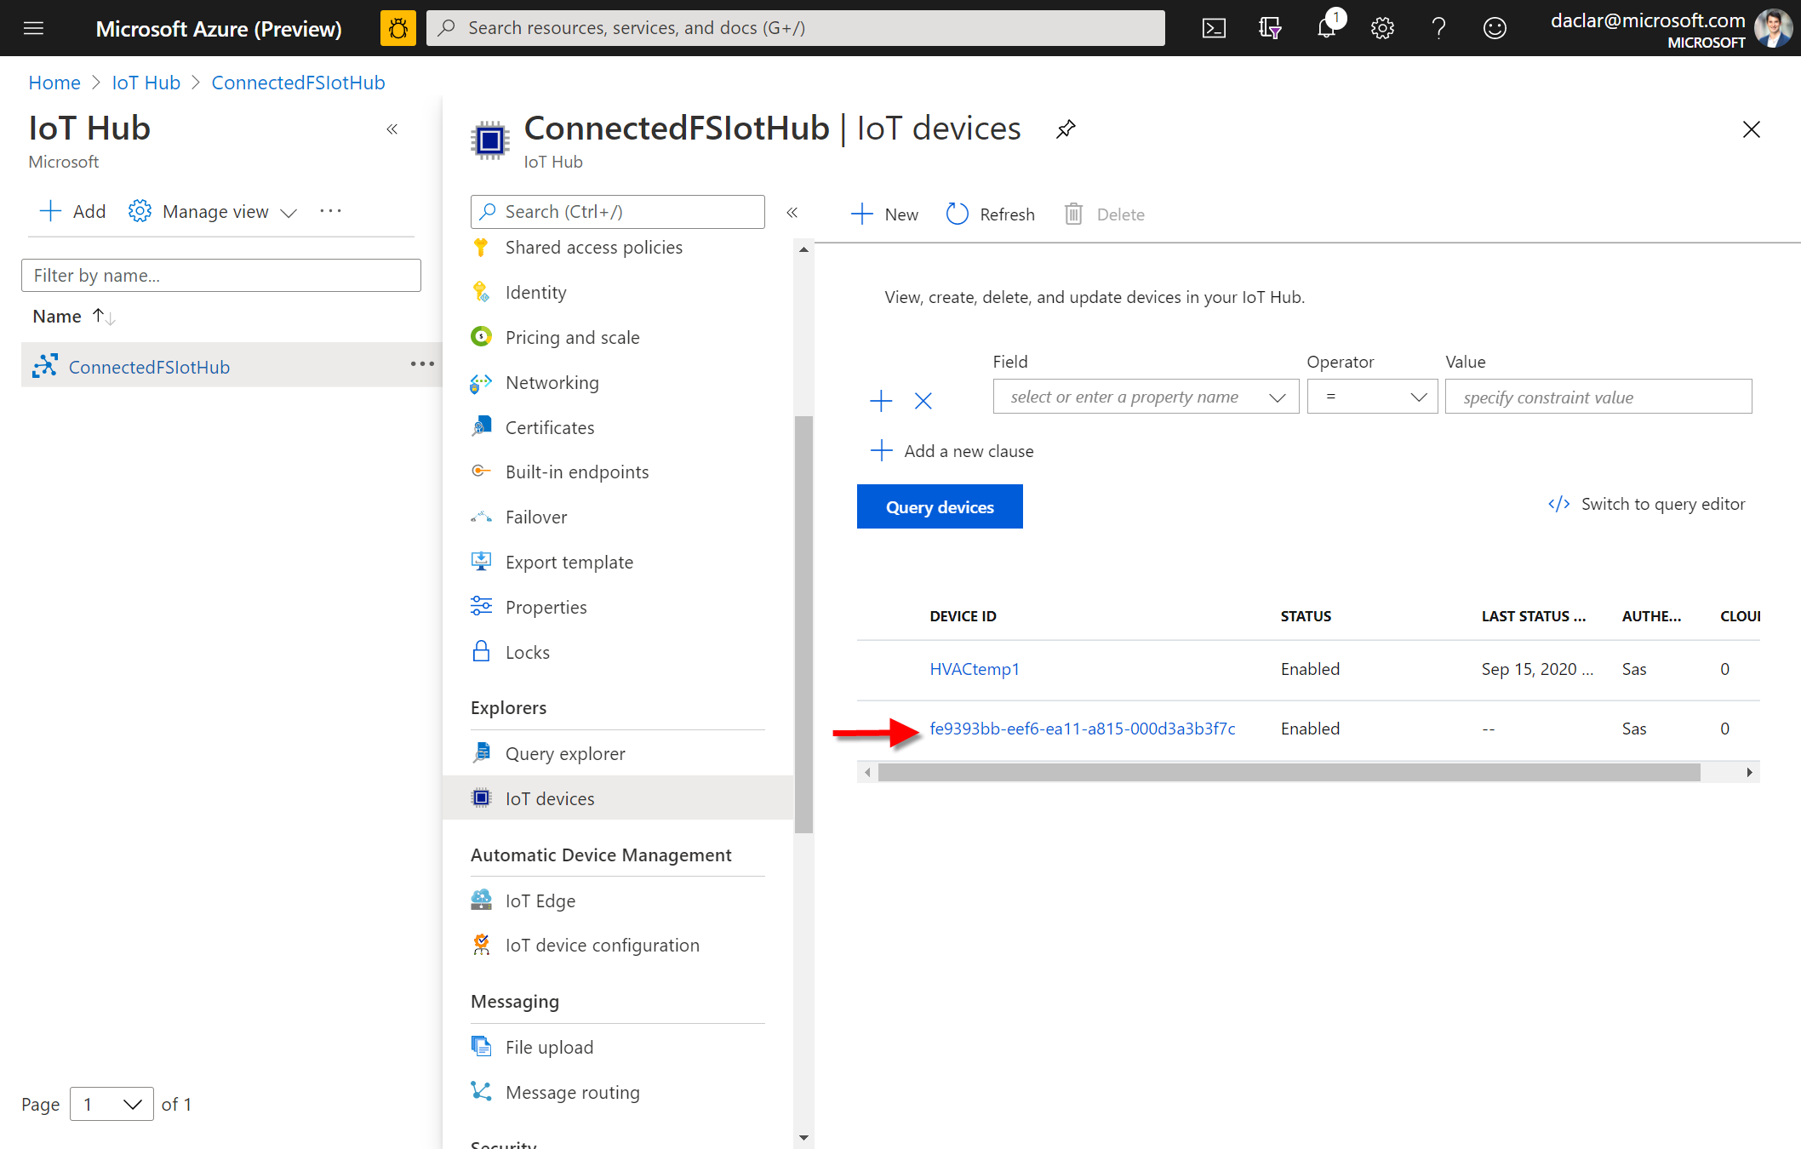
Task: Click HVACtemp1 device link
Action: (974, 668)
